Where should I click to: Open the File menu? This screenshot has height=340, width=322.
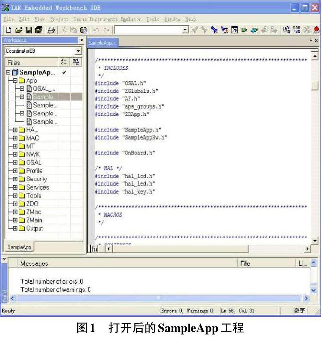[x=9, y=19]
